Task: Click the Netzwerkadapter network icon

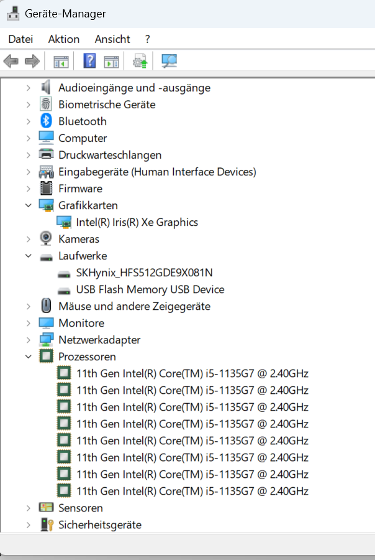Action: pyautogui.click(x=46, y=340)
